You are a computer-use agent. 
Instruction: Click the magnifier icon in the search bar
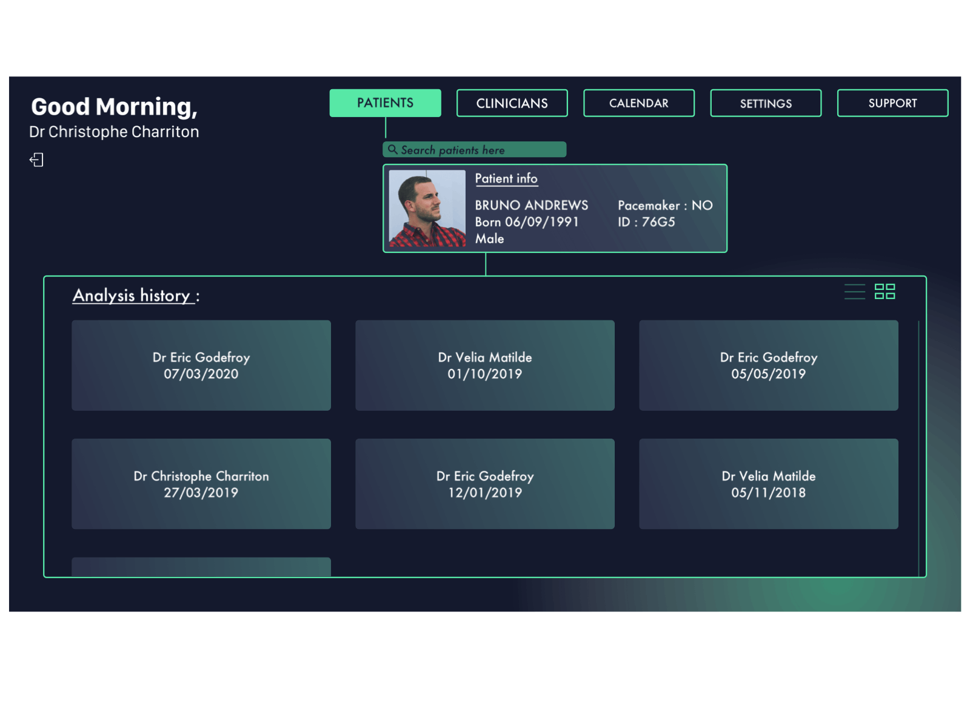click(x=394, y=149)
